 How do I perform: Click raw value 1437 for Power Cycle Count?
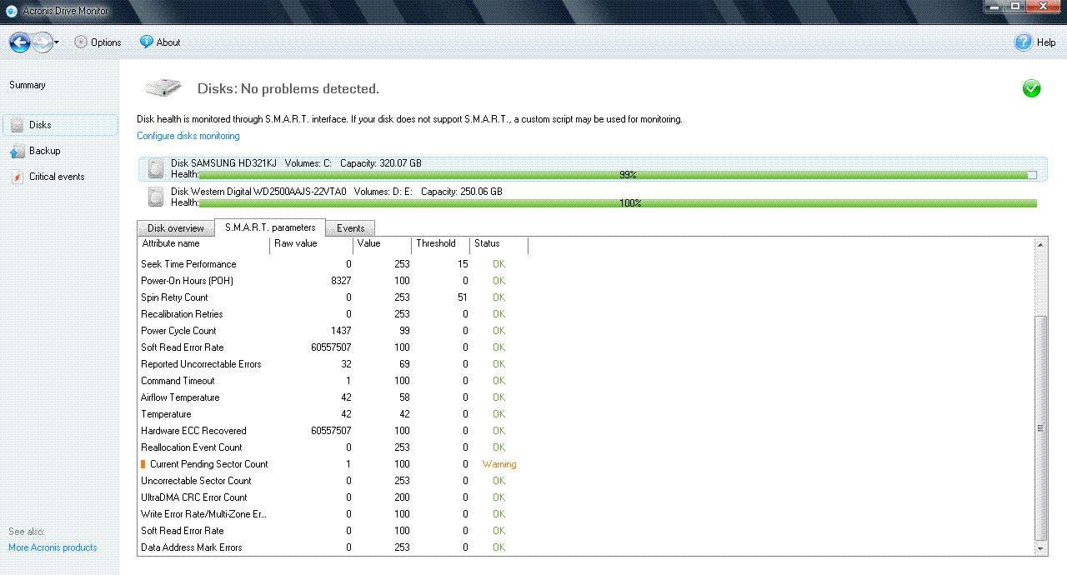pos(341,331)
